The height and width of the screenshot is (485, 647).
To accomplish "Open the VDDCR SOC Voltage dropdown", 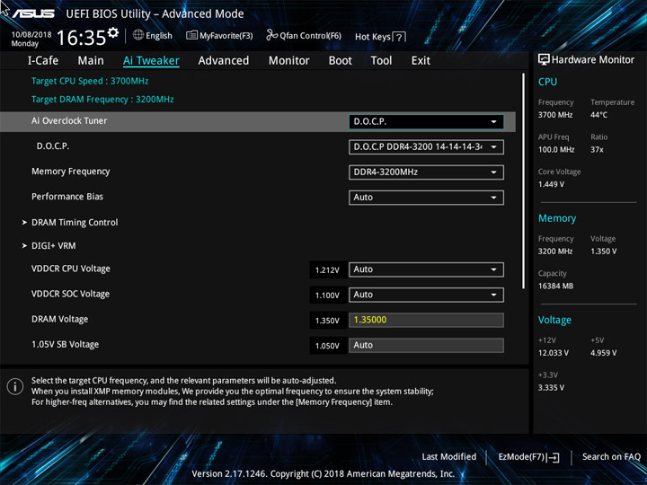I will 426,295.
